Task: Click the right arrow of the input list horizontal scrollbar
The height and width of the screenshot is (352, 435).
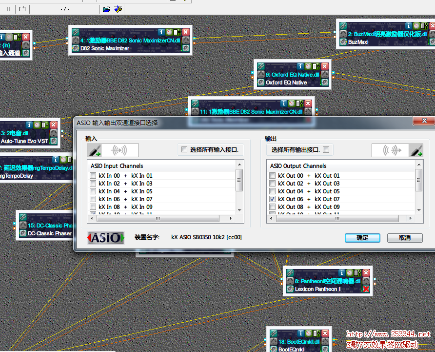Action: pyautogui.click(x=231, y=218)
